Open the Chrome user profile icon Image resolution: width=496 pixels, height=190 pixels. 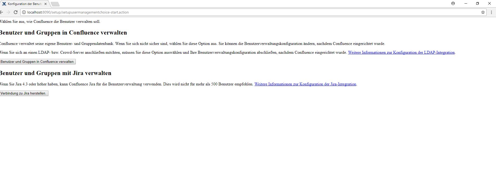tap(453, 3)
